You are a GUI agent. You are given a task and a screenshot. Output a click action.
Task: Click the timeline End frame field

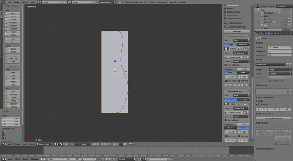coord(73,159)
